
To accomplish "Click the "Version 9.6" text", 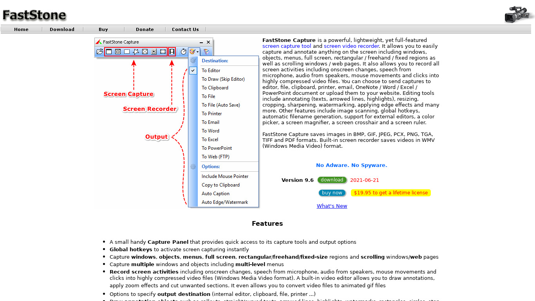I will tap(298, 180).
